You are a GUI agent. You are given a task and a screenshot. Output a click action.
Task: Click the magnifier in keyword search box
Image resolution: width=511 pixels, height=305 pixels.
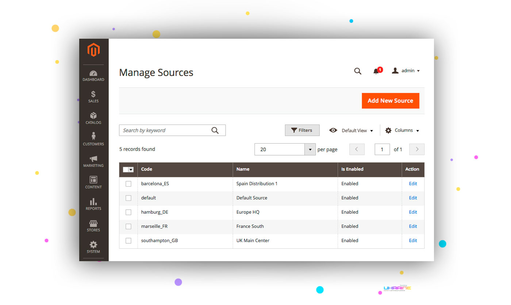point(215,130)
